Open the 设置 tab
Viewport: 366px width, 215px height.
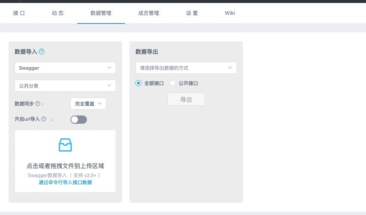coord(192,13)
